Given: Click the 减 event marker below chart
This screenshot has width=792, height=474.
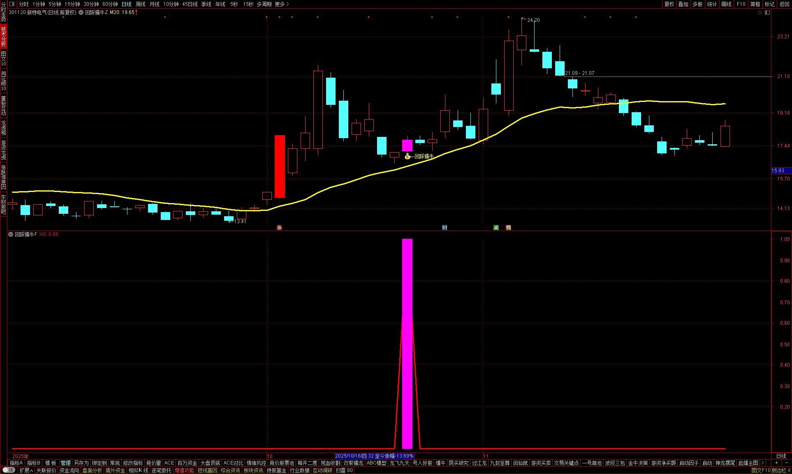Looking at the screenshot, I should pyautogui.click(x=496, y=228).
